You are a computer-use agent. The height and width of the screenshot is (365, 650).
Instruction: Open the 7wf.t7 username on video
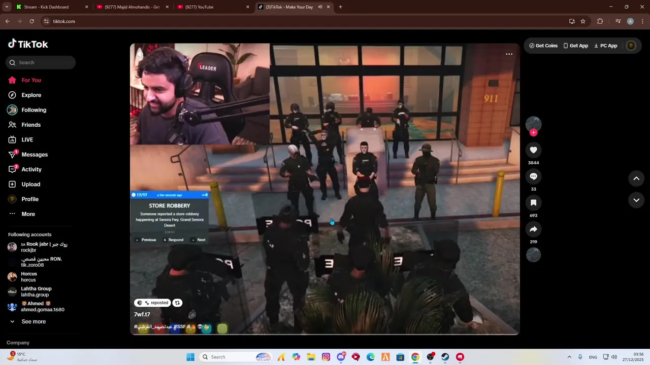point(142,314)
